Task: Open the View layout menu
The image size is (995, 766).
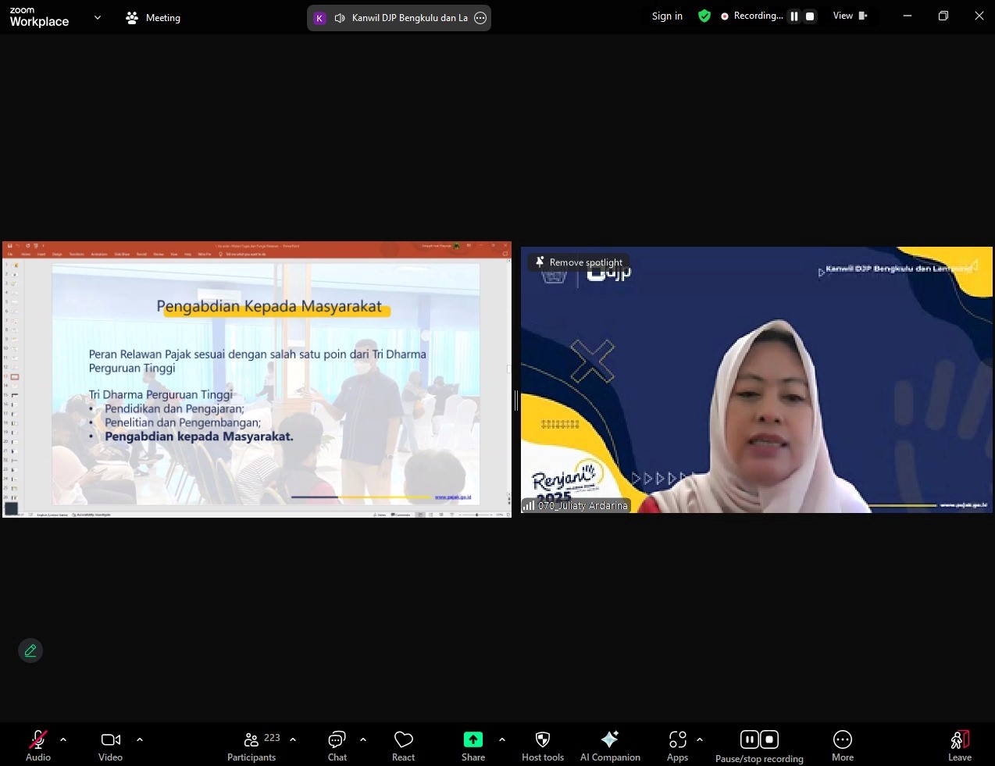Action: 850,16
